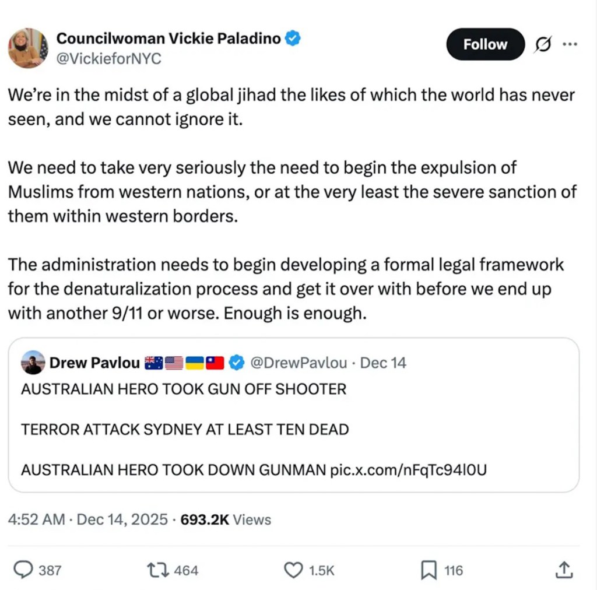Click Drew Pavlou's verified checkmark
597x590 pixels.
point(236,362)
